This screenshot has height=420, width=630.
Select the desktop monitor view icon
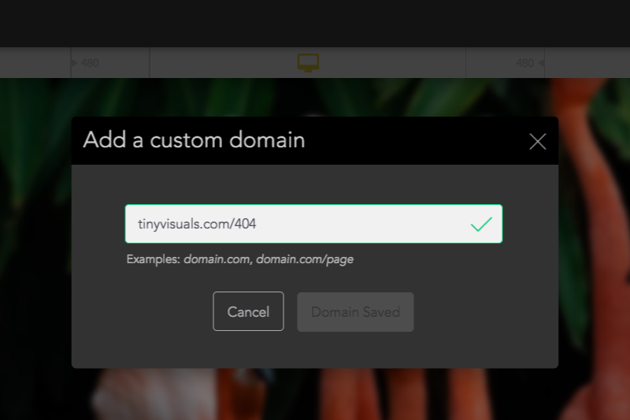pyautogui.click(x=308, y=63)
